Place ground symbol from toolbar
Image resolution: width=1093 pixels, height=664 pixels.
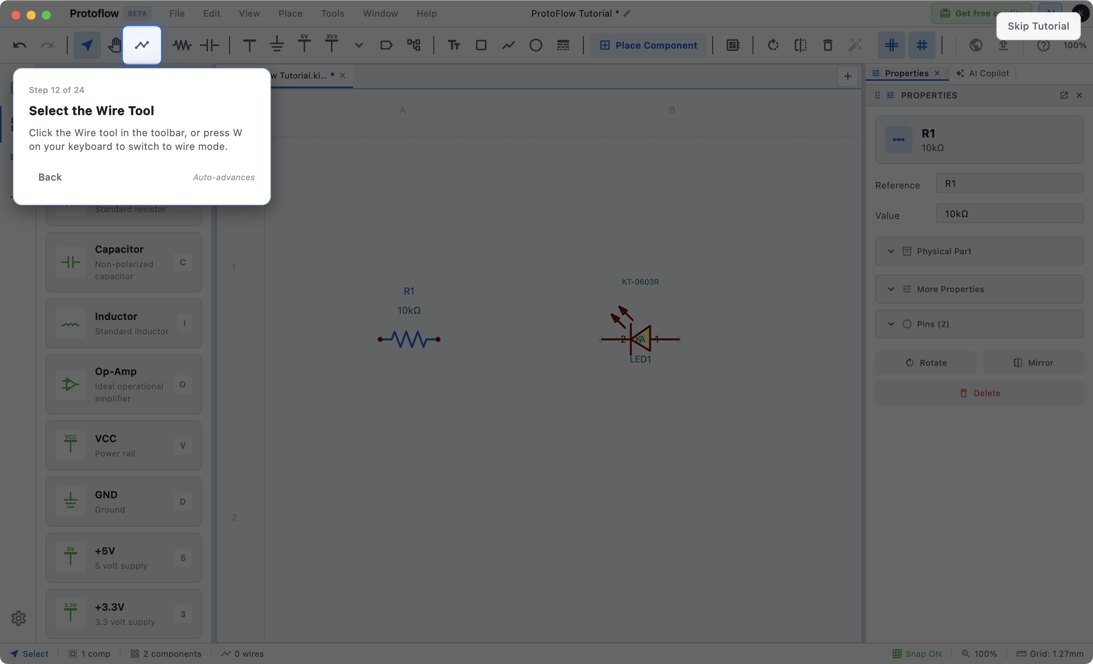[277, 45]
